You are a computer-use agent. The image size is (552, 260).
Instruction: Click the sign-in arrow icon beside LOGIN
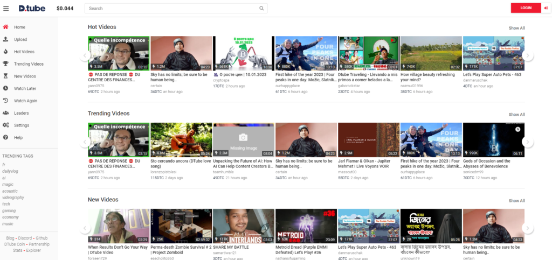point(546,8)
